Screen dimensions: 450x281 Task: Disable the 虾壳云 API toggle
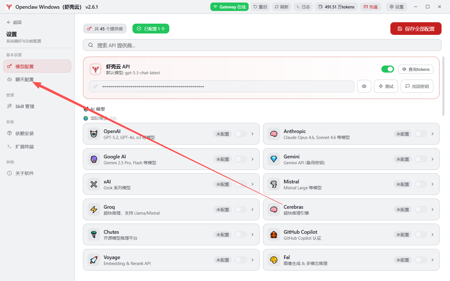pyautogui.click(x=388, y=69)
